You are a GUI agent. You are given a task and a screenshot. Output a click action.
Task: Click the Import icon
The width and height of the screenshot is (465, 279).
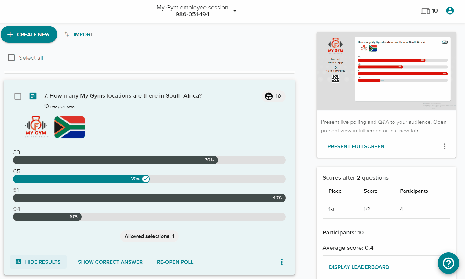(67, 34)
